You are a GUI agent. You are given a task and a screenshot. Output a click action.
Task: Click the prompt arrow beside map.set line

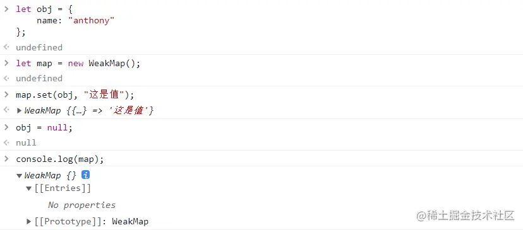pos(6,95)
